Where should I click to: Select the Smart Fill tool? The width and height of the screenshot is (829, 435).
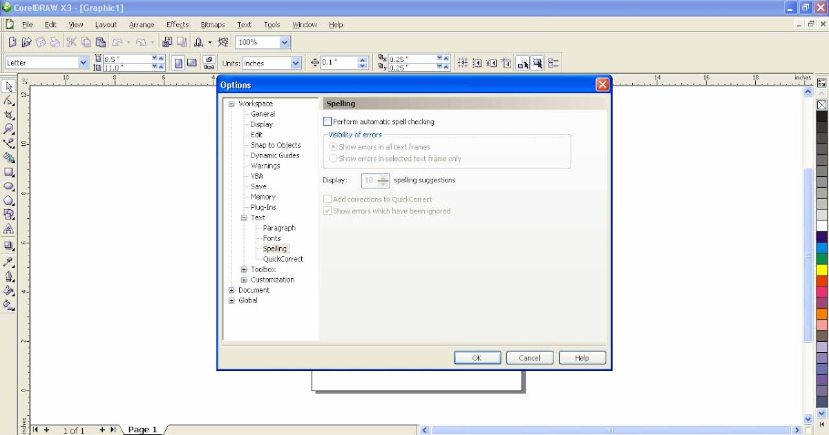[9, 157]
